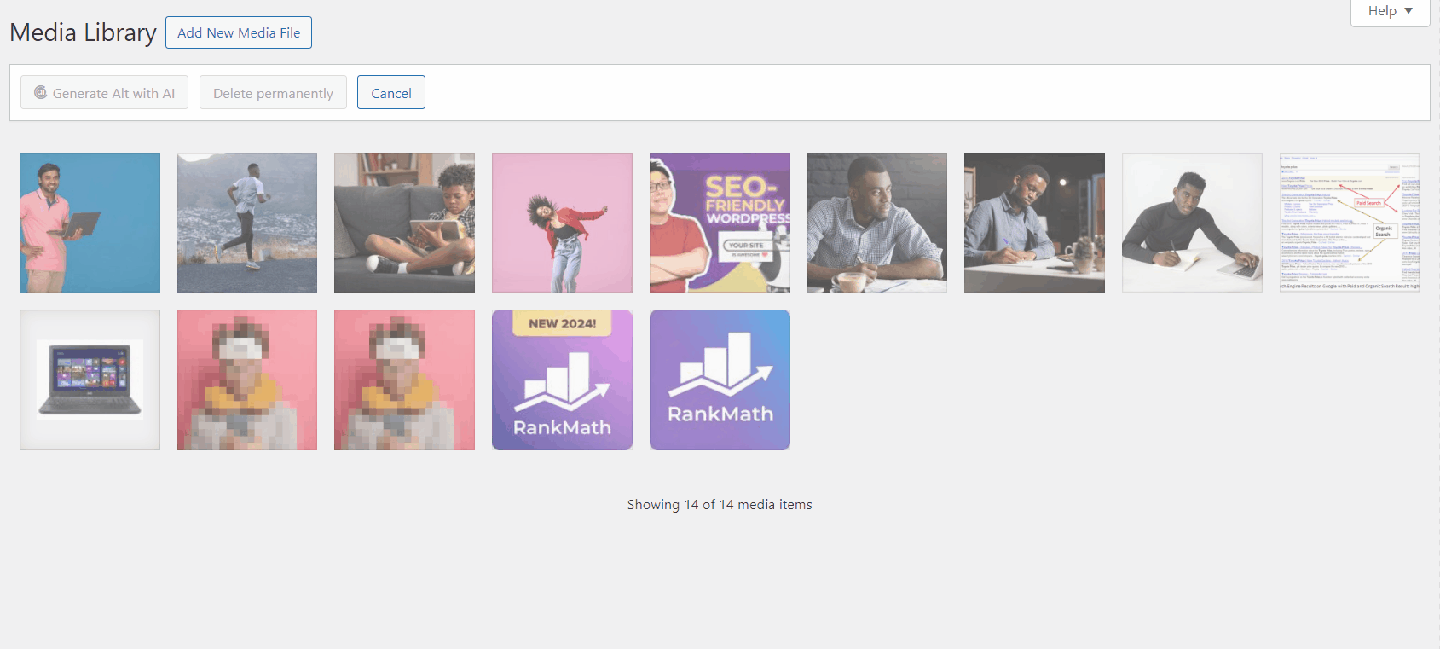
Task: Select the running man on road thumbnail
Action: 247,223
